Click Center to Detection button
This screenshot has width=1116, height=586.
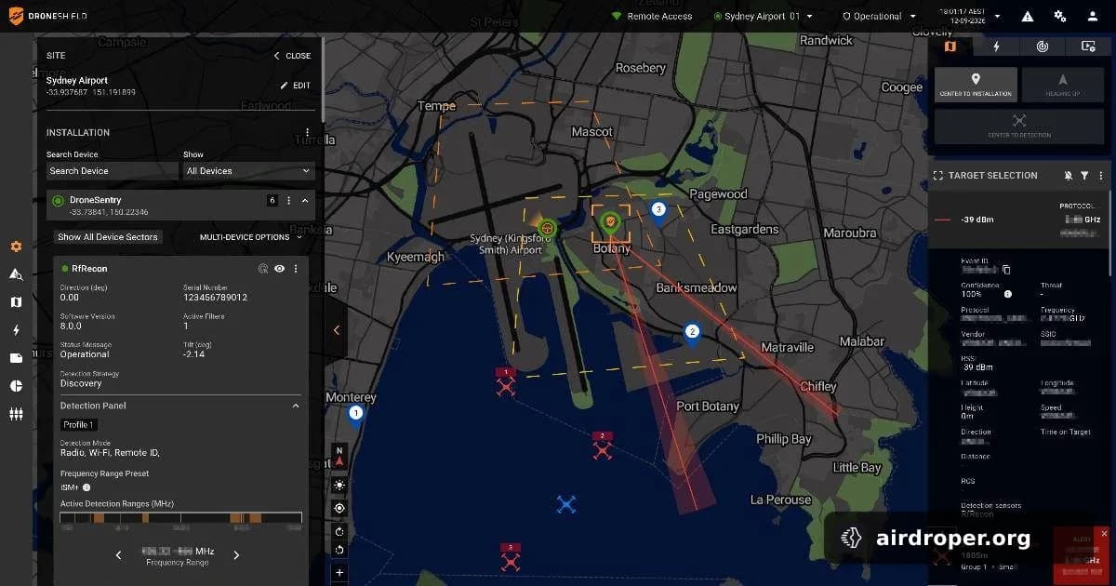coord(1019,127)
